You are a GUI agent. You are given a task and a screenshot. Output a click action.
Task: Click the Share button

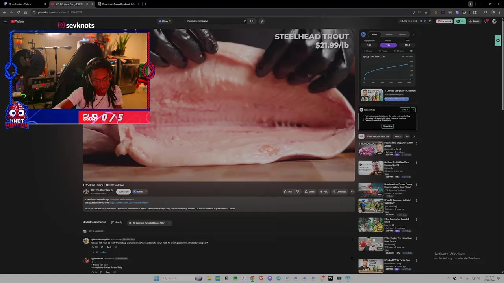309,192
